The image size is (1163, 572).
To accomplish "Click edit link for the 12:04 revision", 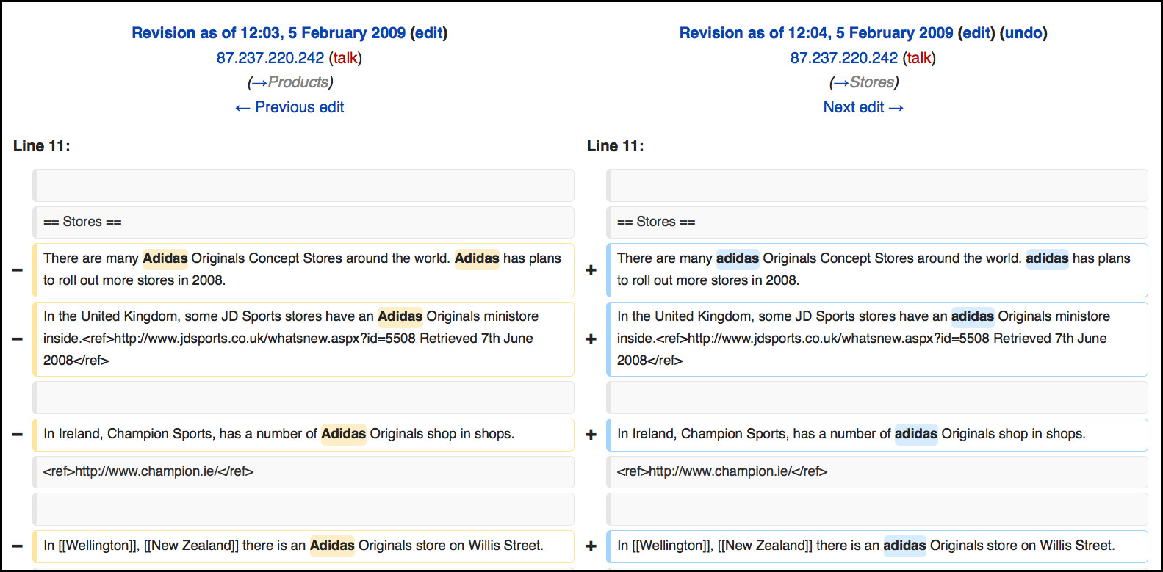I will point(976,33).
